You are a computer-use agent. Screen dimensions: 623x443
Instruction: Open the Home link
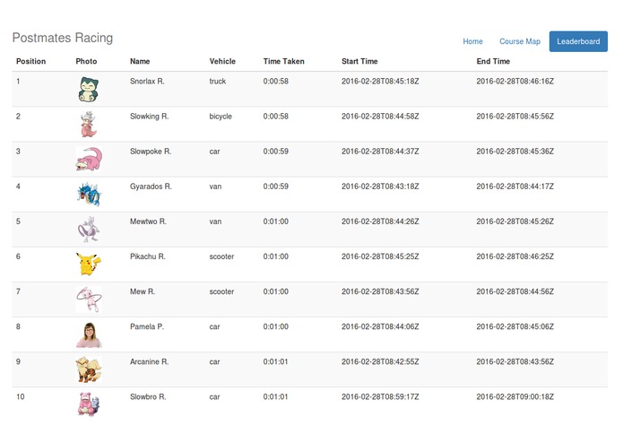coord(472,41)
